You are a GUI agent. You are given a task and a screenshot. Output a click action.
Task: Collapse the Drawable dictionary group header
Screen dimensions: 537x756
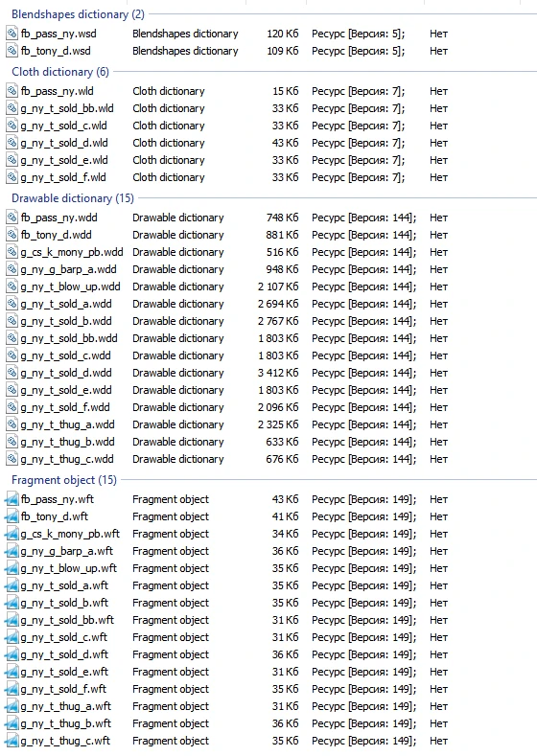click(72, 198)
